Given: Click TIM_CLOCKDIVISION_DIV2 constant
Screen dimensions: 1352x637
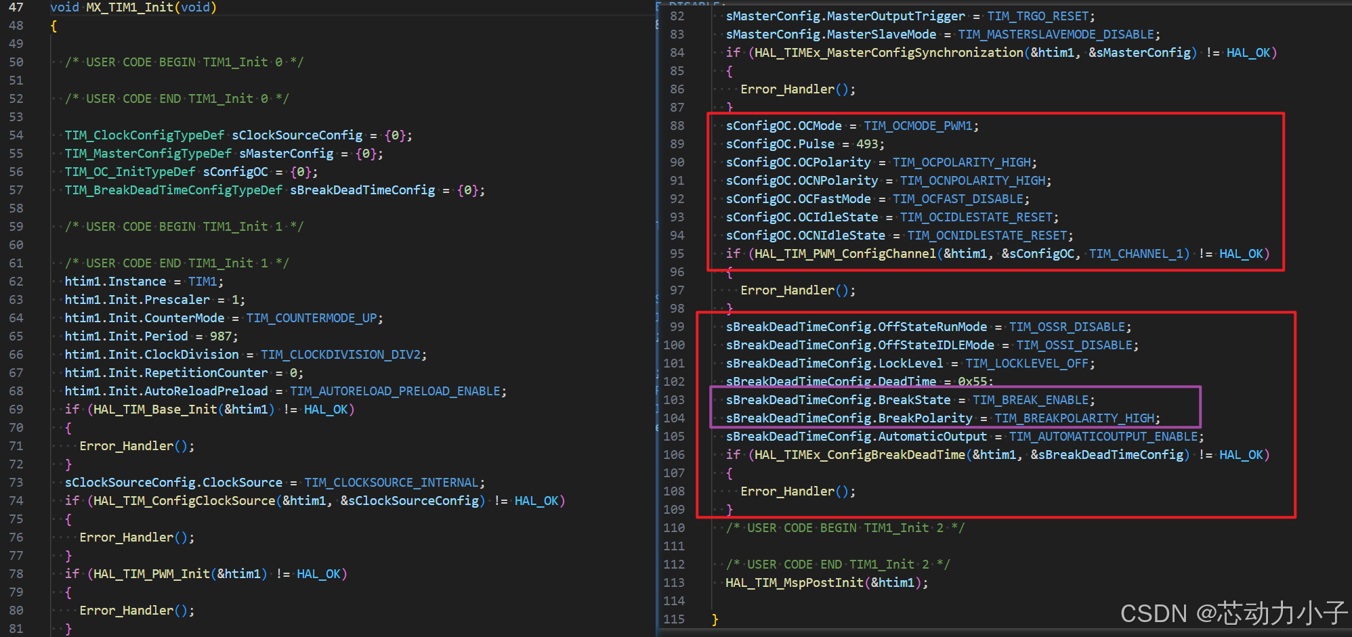Looking at the screenshot, I should tap(341, 355).
